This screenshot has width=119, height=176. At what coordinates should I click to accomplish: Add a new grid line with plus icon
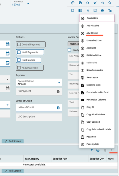98,150
